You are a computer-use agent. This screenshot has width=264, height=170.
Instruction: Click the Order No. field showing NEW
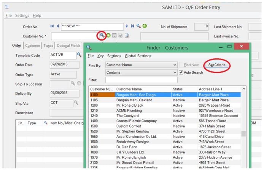point(92,27)
